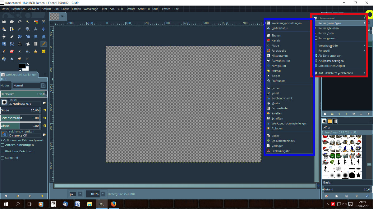Select the Move tool
The width and height of the screenshot is (373, 209).
click(x=44, y=29)
